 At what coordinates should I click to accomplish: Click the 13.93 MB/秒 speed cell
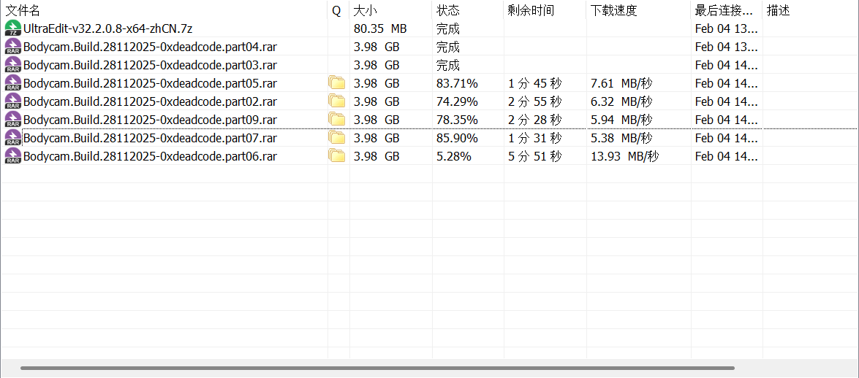pos(625,156)
